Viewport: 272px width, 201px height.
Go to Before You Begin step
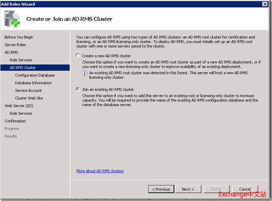pos(19,37)
